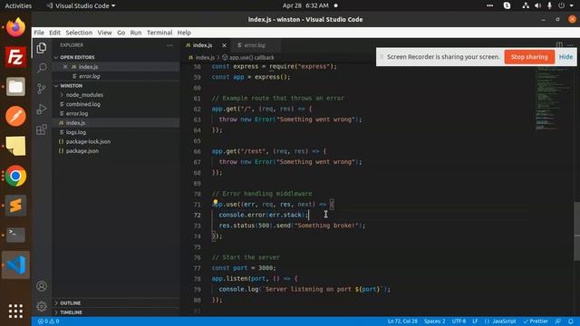580x326 pixels.
Task: Open Postman from the dock
Action: point(15,117)
